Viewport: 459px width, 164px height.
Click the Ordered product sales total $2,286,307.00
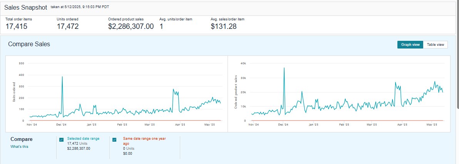click(x=131, y=27)
